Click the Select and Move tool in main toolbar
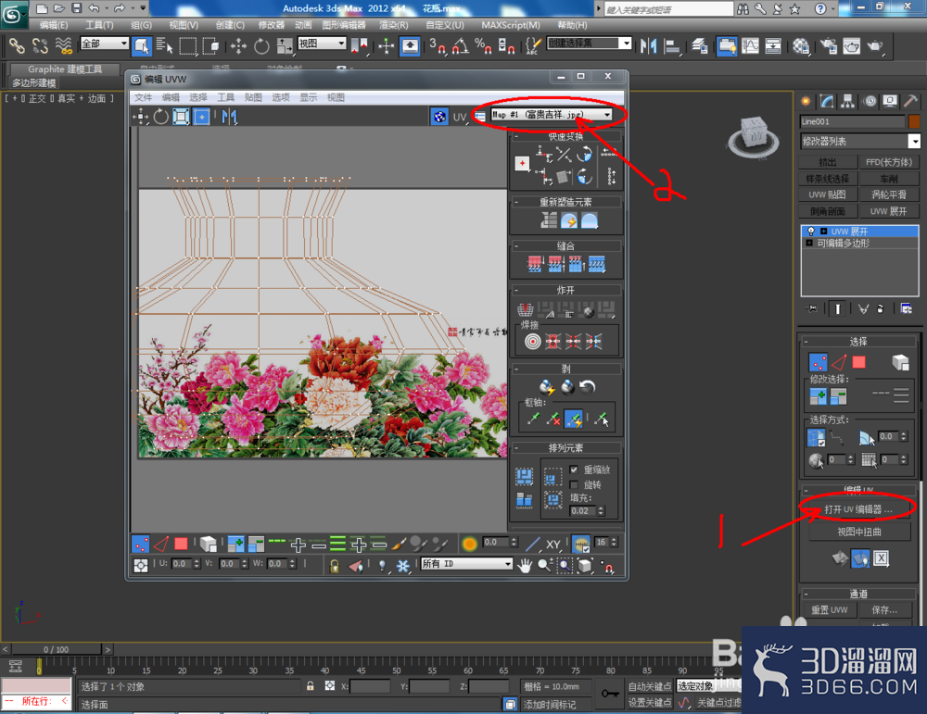The width and height of the screenshot is (927, 714). [238, 45]
